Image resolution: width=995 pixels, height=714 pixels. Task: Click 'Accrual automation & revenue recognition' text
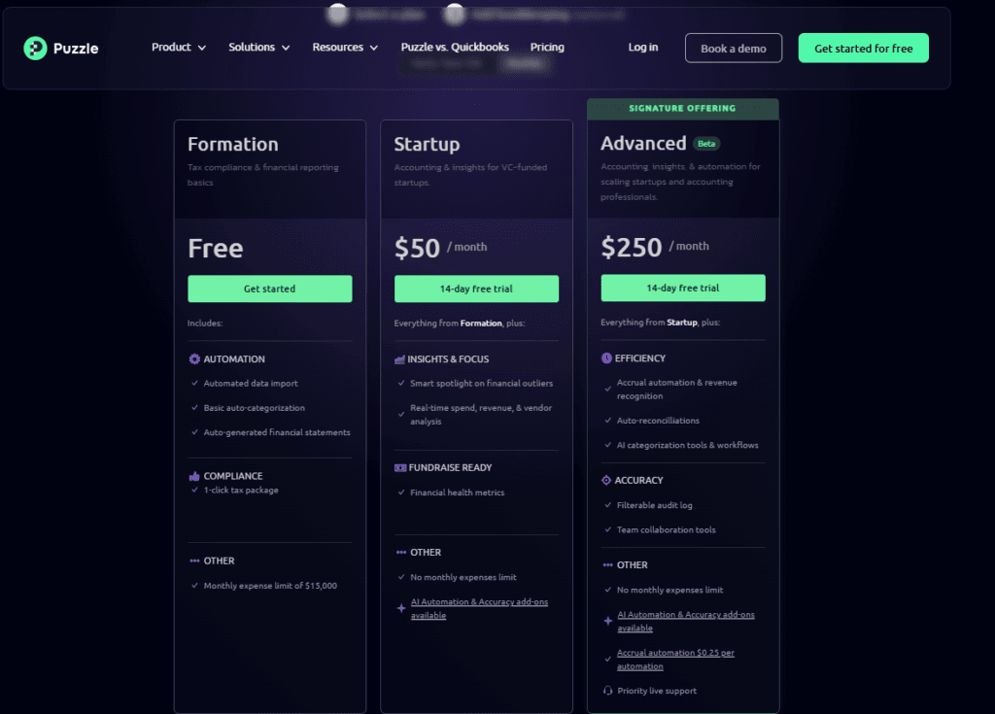(x=676, y=390)
